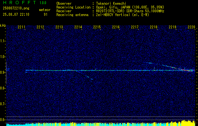
Task: Click the 2218 time axis label
Action: 154,27
